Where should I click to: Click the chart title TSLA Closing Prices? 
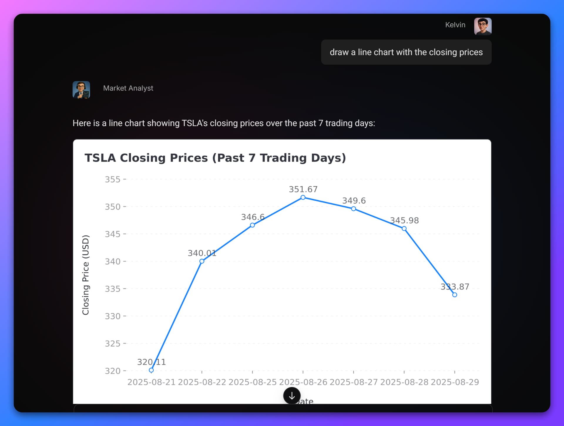215,158
